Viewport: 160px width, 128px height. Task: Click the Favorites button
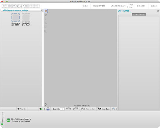point(22,109)
